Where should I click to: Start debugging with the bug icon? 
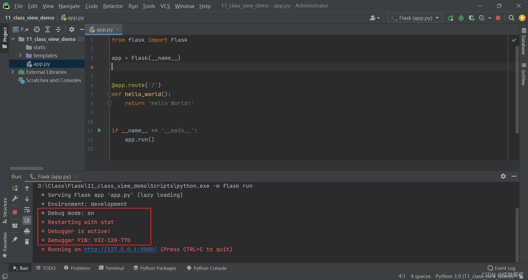[461, 18]
